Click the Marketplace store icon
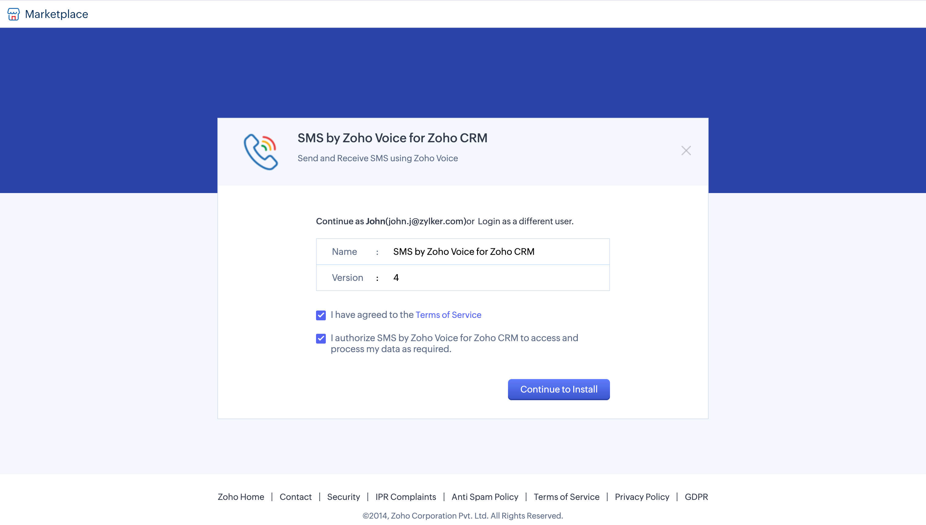 (x=13, y=14)
